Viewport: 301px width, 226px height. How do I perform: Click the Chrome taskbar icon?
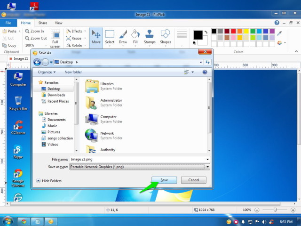pyautogui.click(x=24, y=222)
